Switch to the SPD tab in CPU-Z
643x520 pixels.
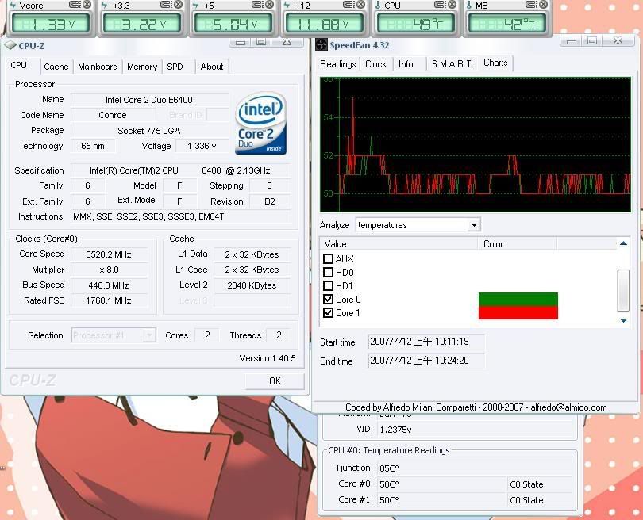[x=175, y=67]
